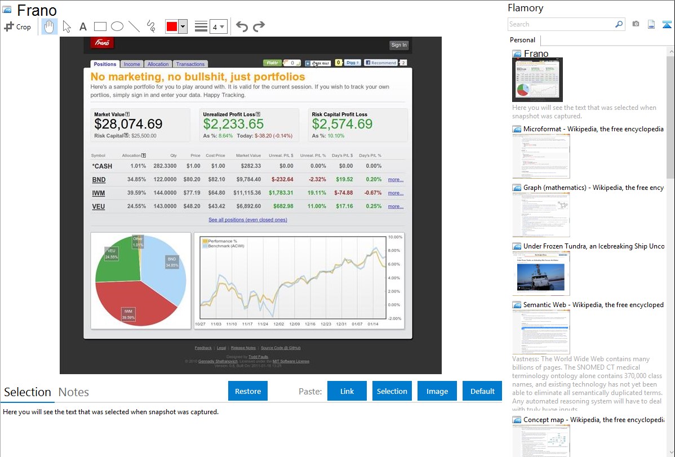
Task: Click the 'Graph (mathematics) - Wikipedia' title
Action: click(593, 188)
